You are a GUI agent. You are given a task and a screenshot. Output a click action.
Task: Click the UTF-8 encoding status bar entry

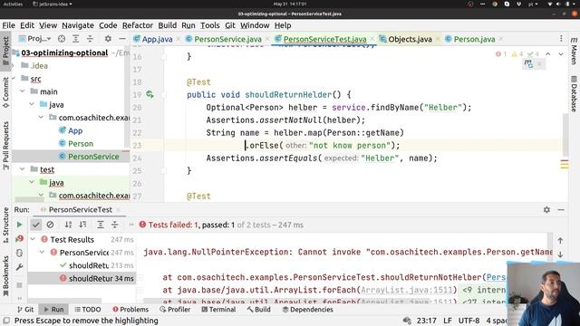click(469, 321)
